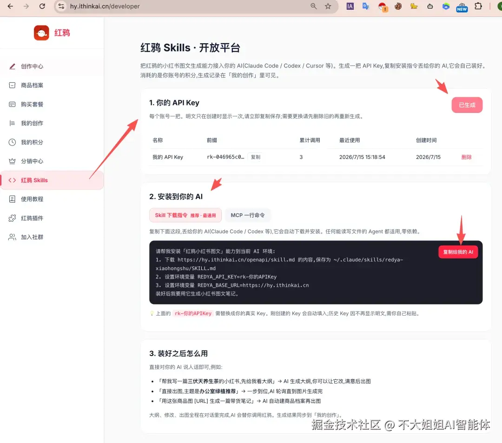Viewport: 502px width, 443px height.
Task: Open the zoom magnifier icon in address bar
Action: click(313, 6)
